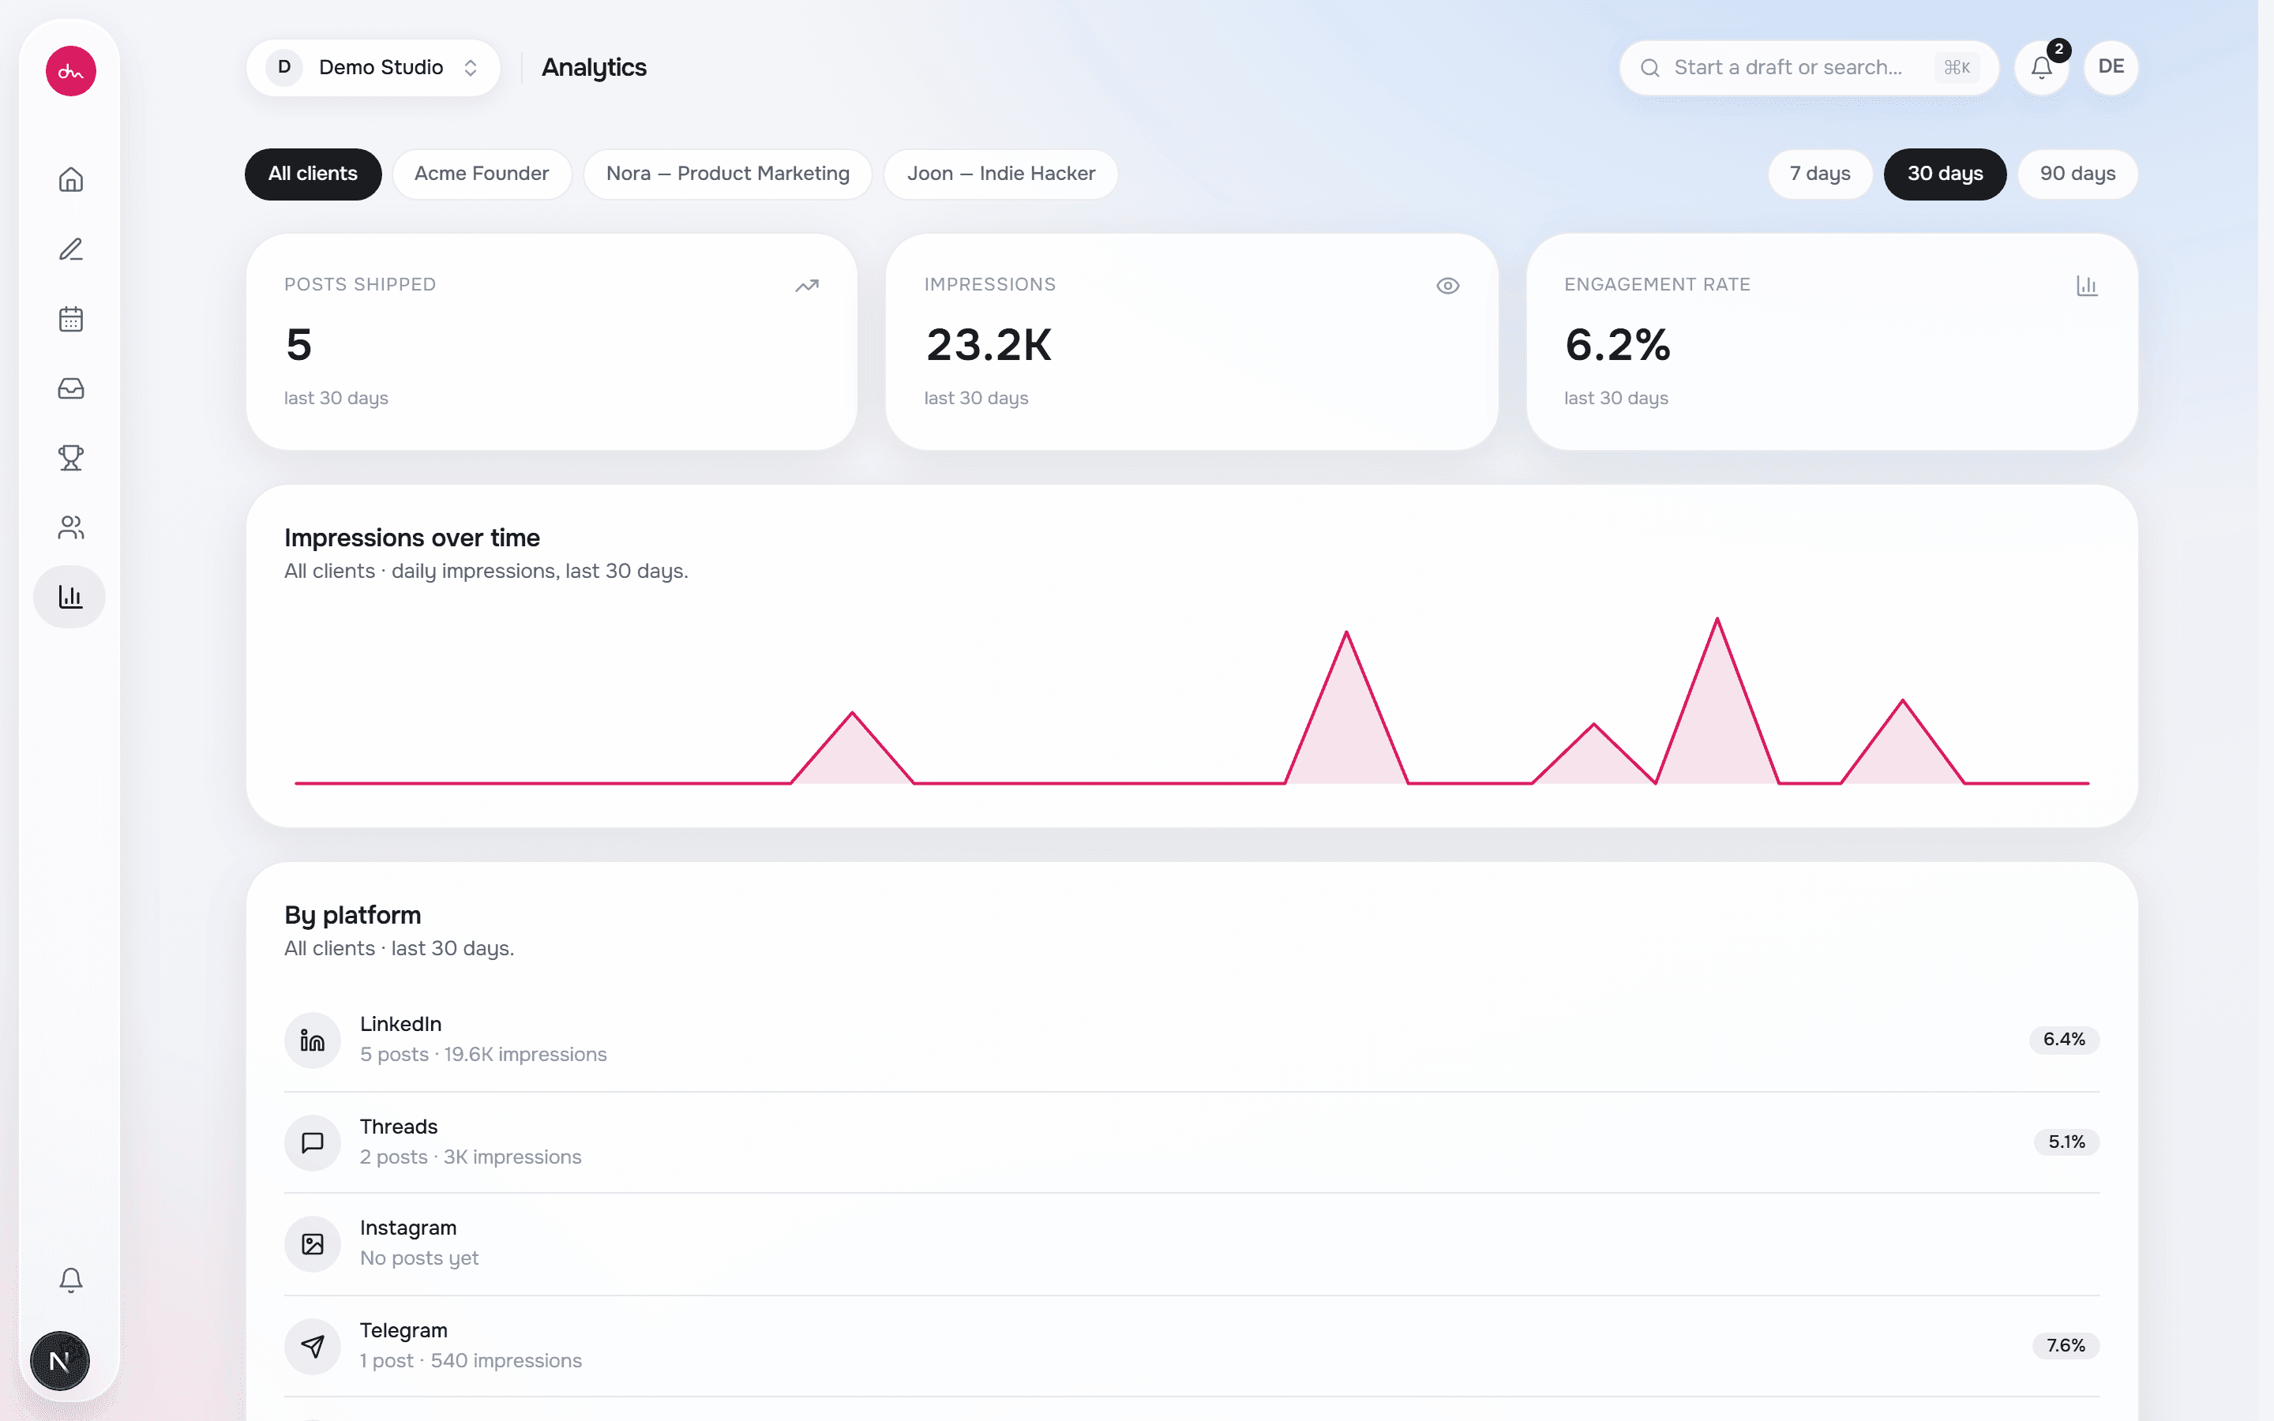Click the Posts Shipped value 5

coord(298,345)
